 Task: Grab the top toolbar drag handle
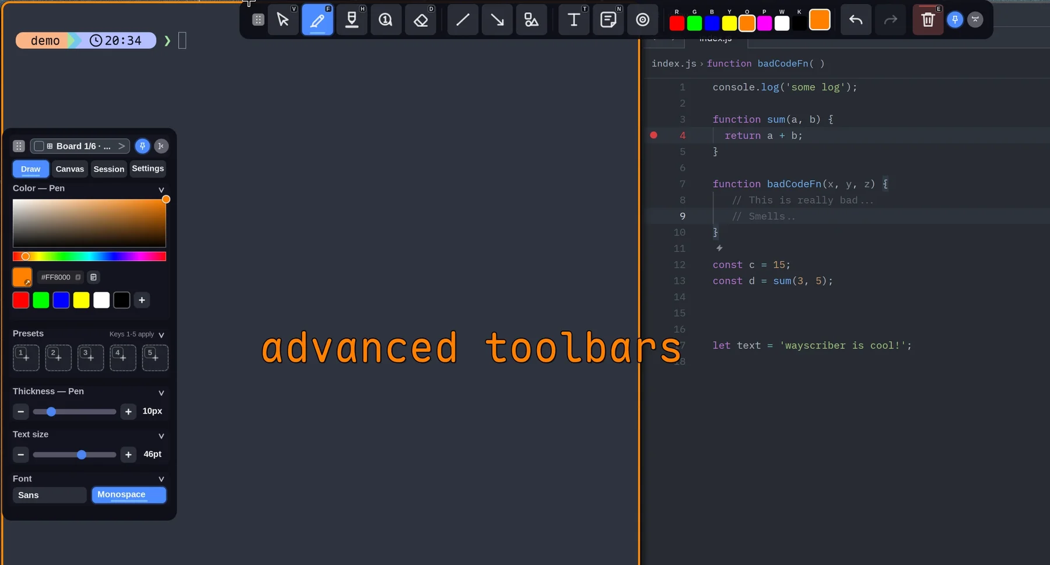(258, 20)
